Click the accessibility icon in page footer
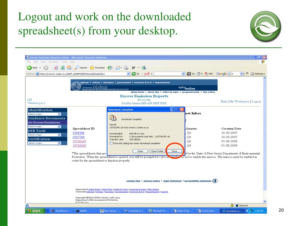 [x=215, y=181]
